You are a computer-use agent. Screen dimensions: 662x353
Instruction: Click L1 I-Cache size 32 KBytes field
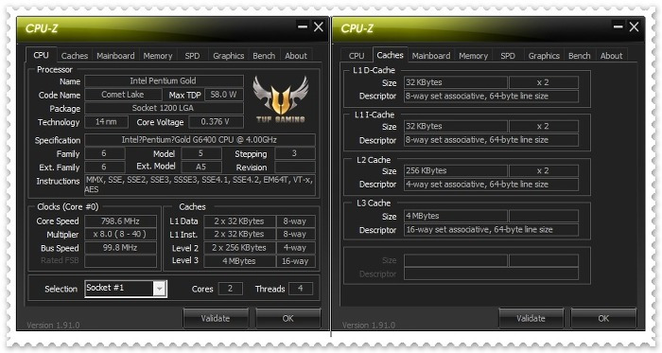(456, 126)
